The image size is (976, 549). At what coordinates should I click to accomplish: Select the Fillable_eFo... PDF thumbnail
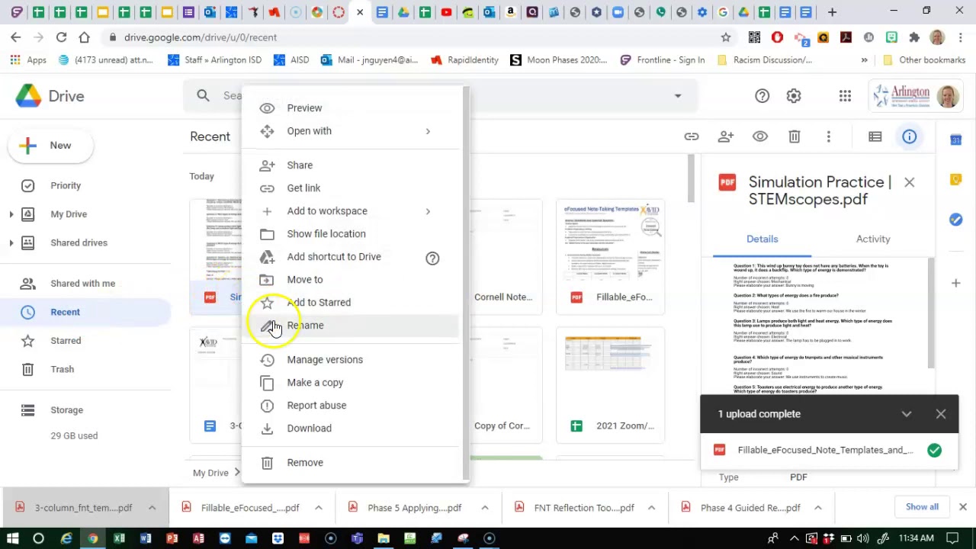point(610,256)
